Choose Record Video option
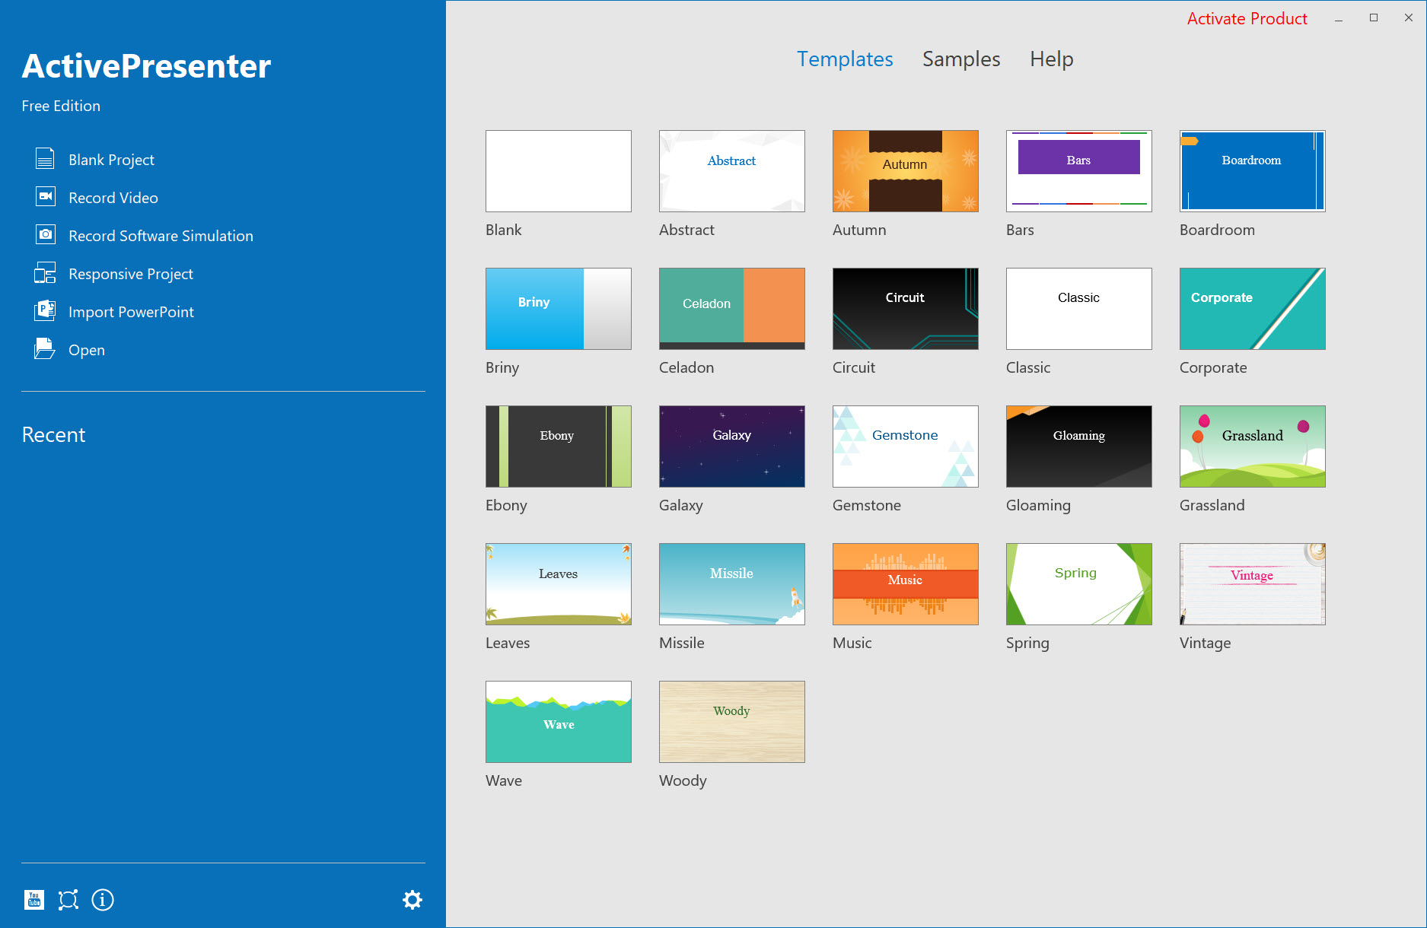 tap(113, 198)
